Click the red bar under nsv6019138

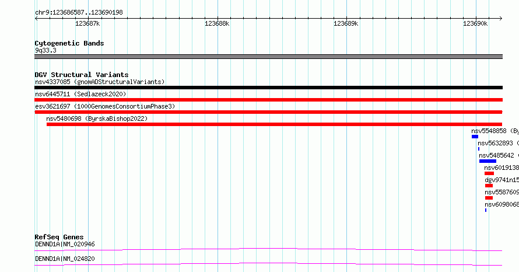(489, 173)
